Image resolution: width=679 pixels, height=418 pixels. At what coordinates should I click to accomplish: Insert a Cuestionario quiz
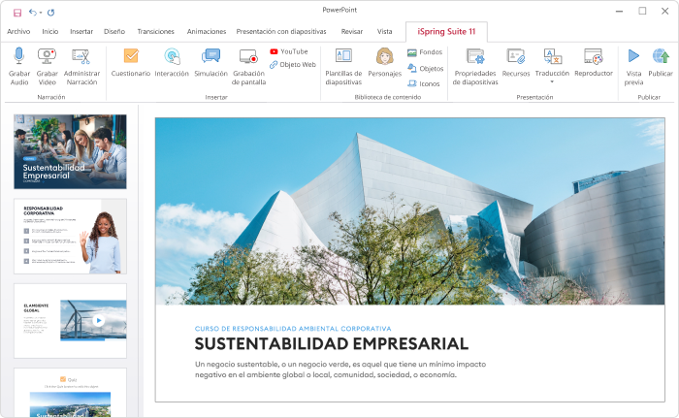(131, 63)
